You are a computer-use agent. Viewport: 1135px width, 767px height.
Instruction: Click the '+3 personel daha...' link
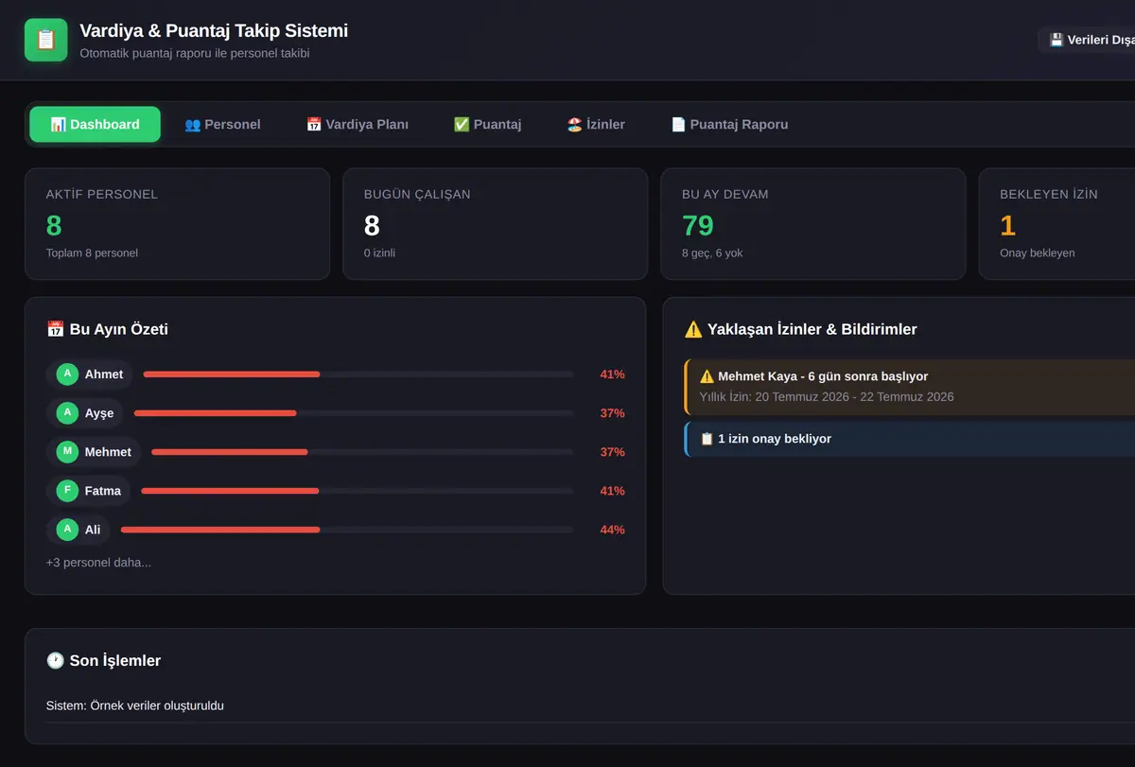[98, 563]
